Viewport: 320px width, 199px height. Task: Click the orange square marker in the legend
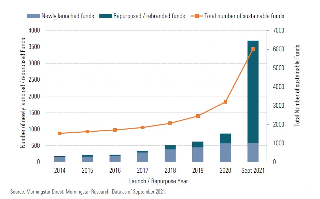pos(197,16)
